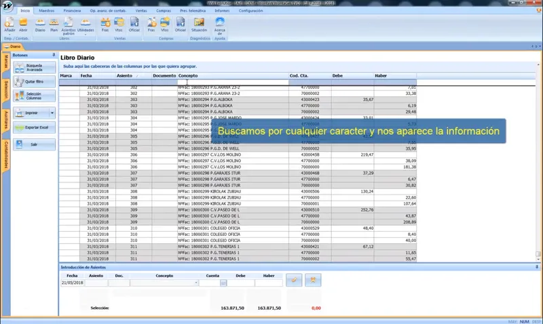The height and width of the screenshot is (324, 543).
Task: Open Asientos patrón tool
Action: click(69, 26)
